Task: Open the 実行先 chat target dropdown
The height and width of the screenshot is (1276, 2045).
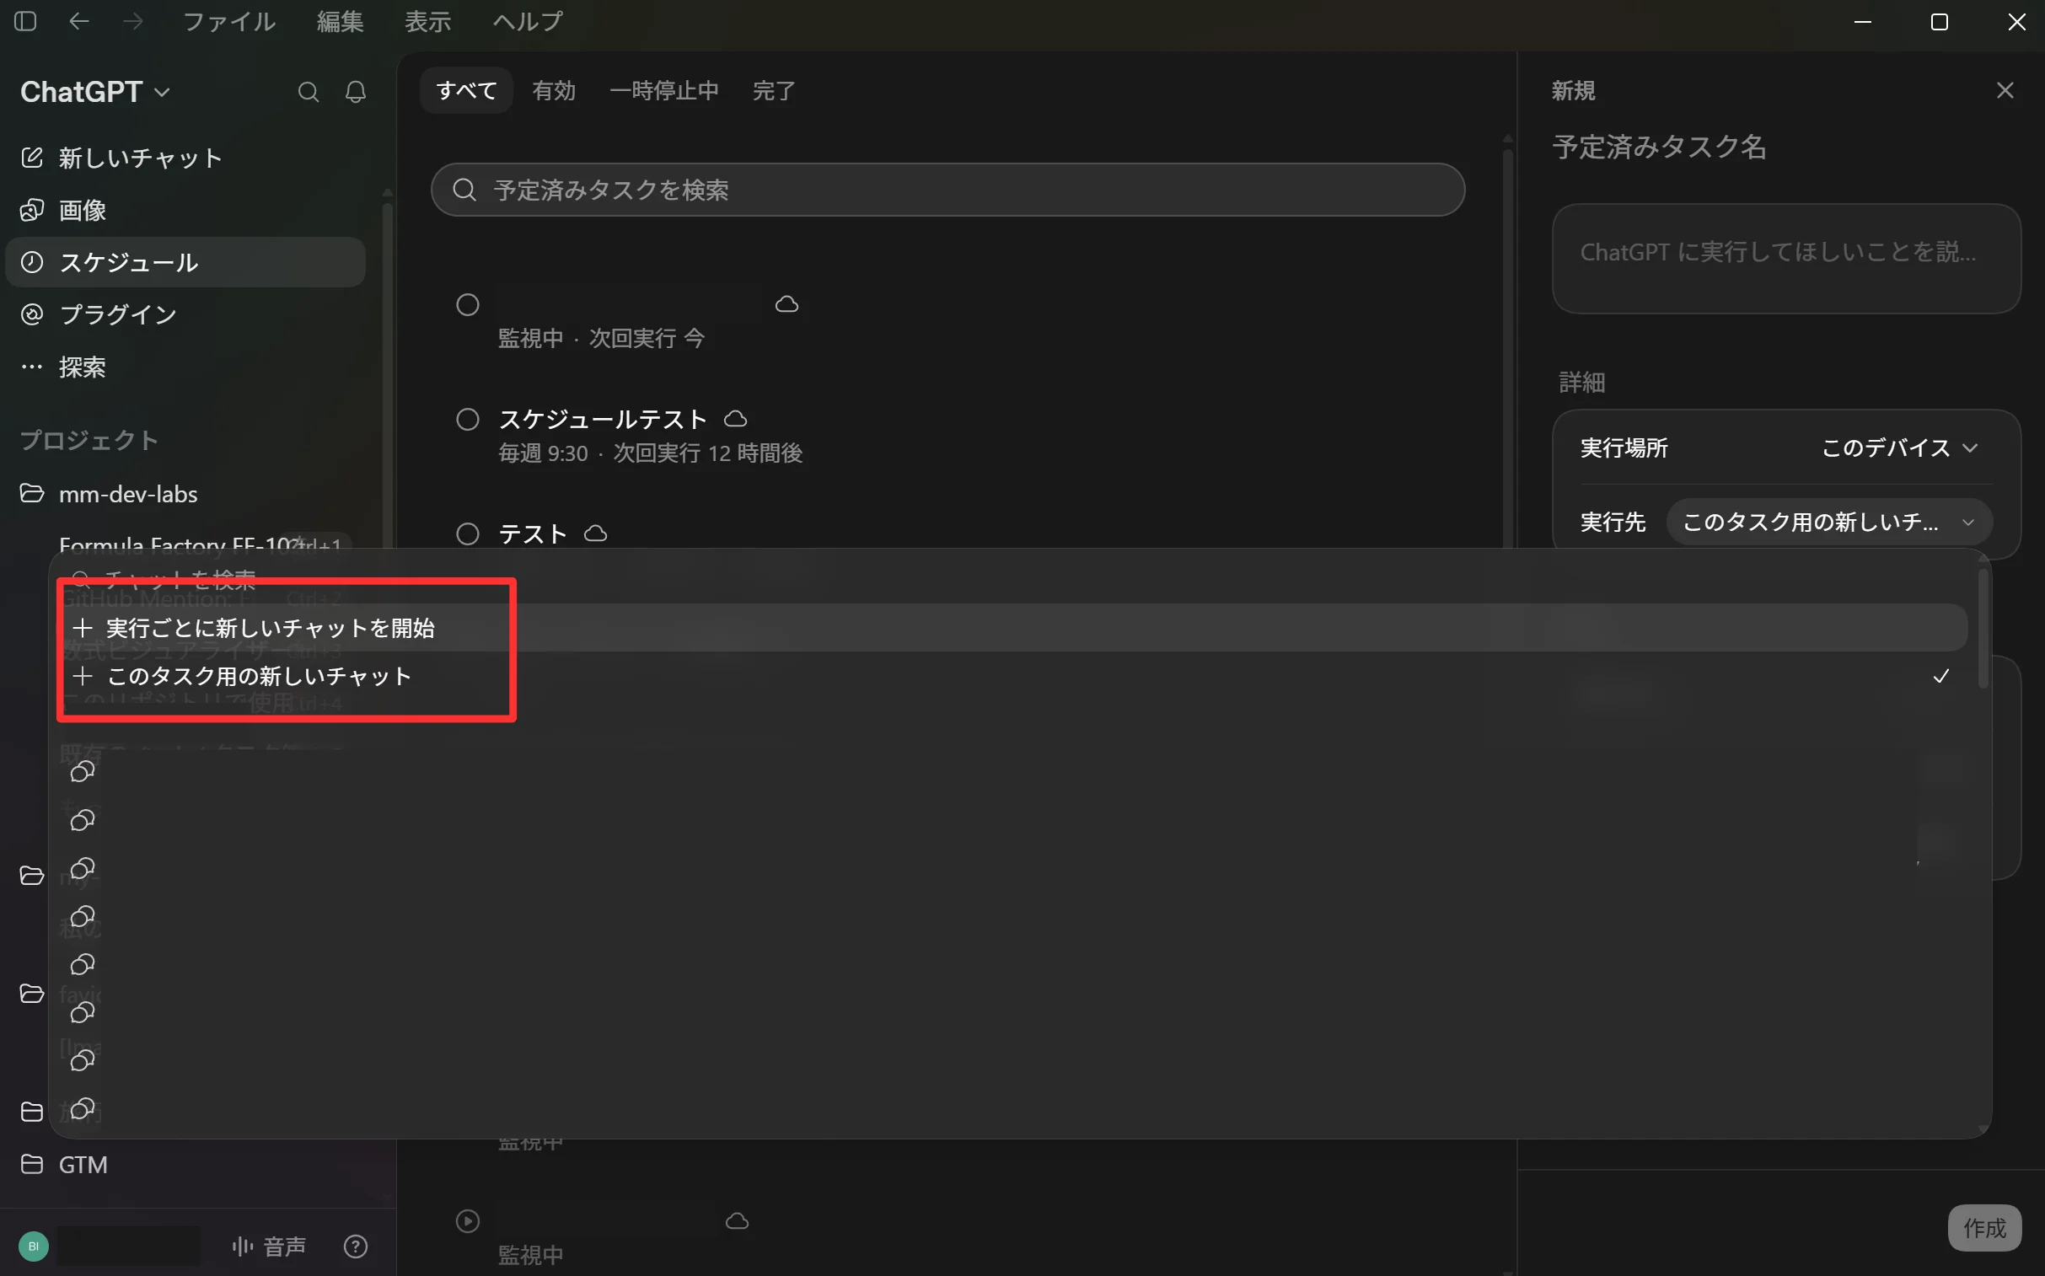Action: click(1829, 522)
